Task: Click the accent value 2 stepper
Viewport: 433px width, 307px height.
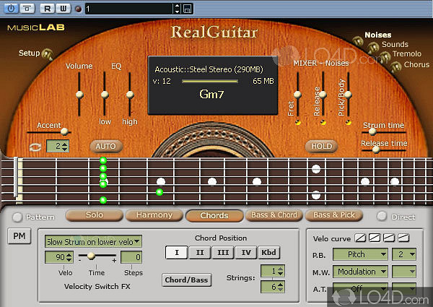Action: point(65,146)
